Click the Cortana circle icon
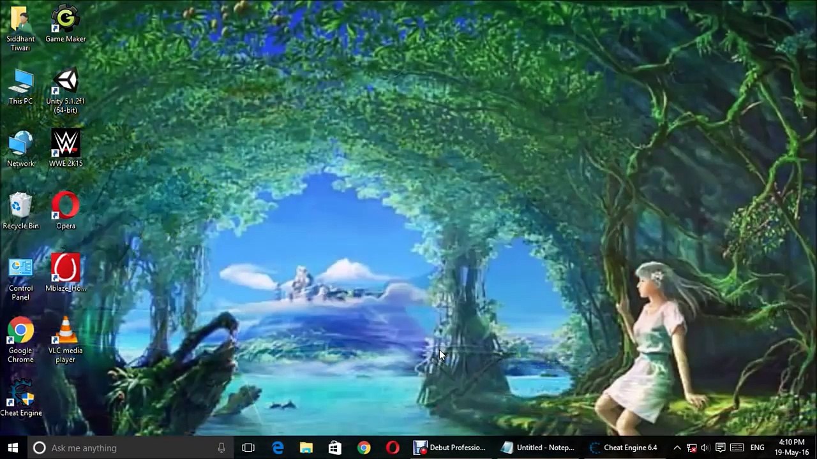Viewport: 817px width, 459px height. click(39, 448)
